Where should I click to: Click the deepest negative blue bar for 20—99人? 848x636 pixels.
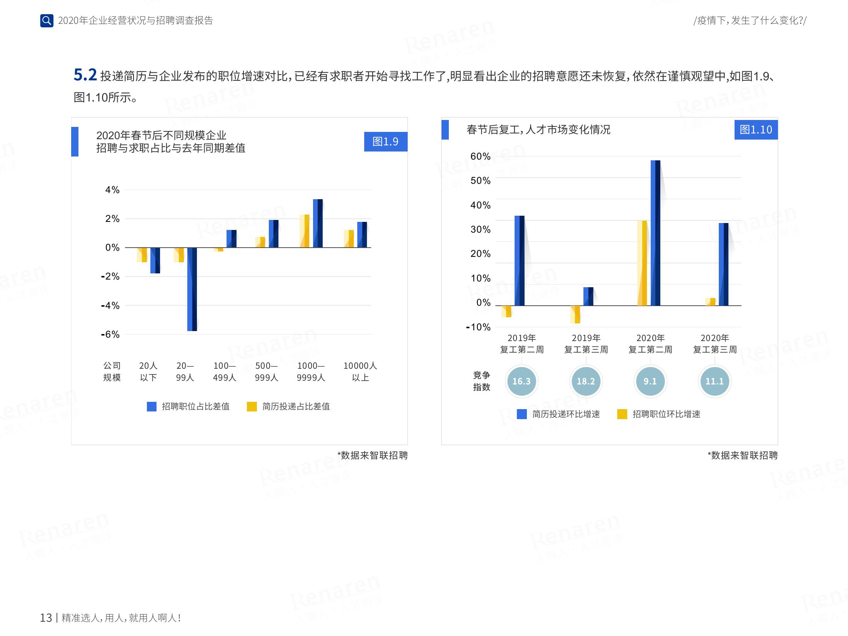(192, 289)
